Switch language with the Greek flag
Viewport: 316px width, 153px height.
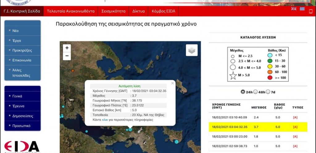pos(302,9)
